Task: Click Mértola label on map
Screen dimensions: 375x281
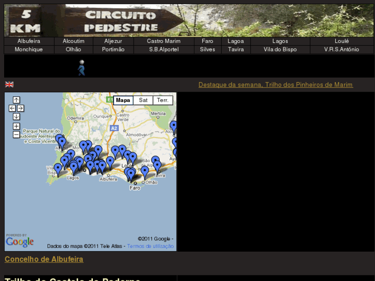Action: coord(158,113)
